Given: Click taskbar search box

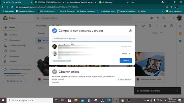Looking at the screenshot, I should pos(30,100).
